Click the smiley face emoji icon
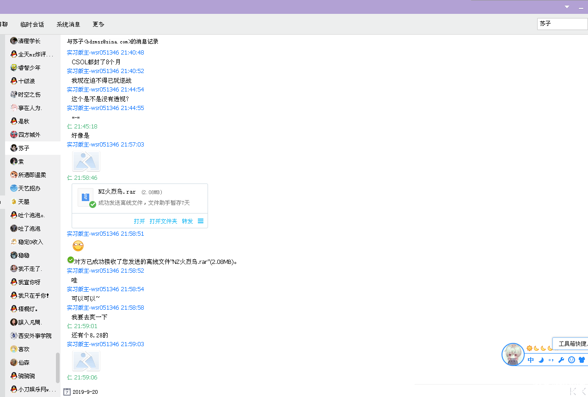The height and width of the screenshot is (397, 588). (571, 360)
